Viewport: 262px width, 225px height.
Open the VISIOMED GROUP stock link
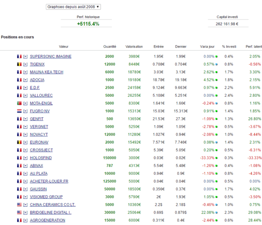pos(46,197)
